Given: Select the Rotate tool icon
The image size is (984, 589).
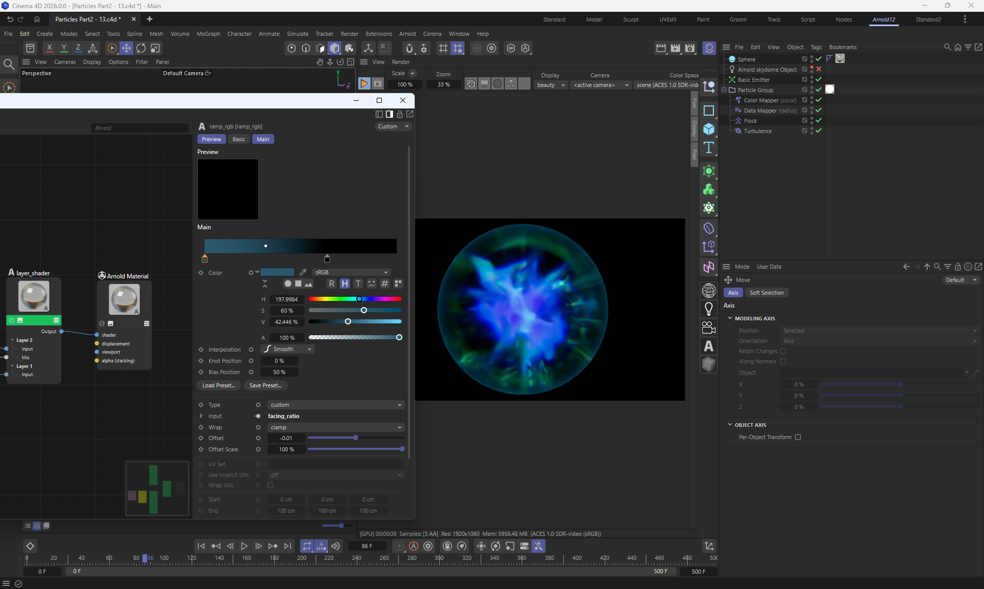Looking at the screenshot, I should pos(140,48).
